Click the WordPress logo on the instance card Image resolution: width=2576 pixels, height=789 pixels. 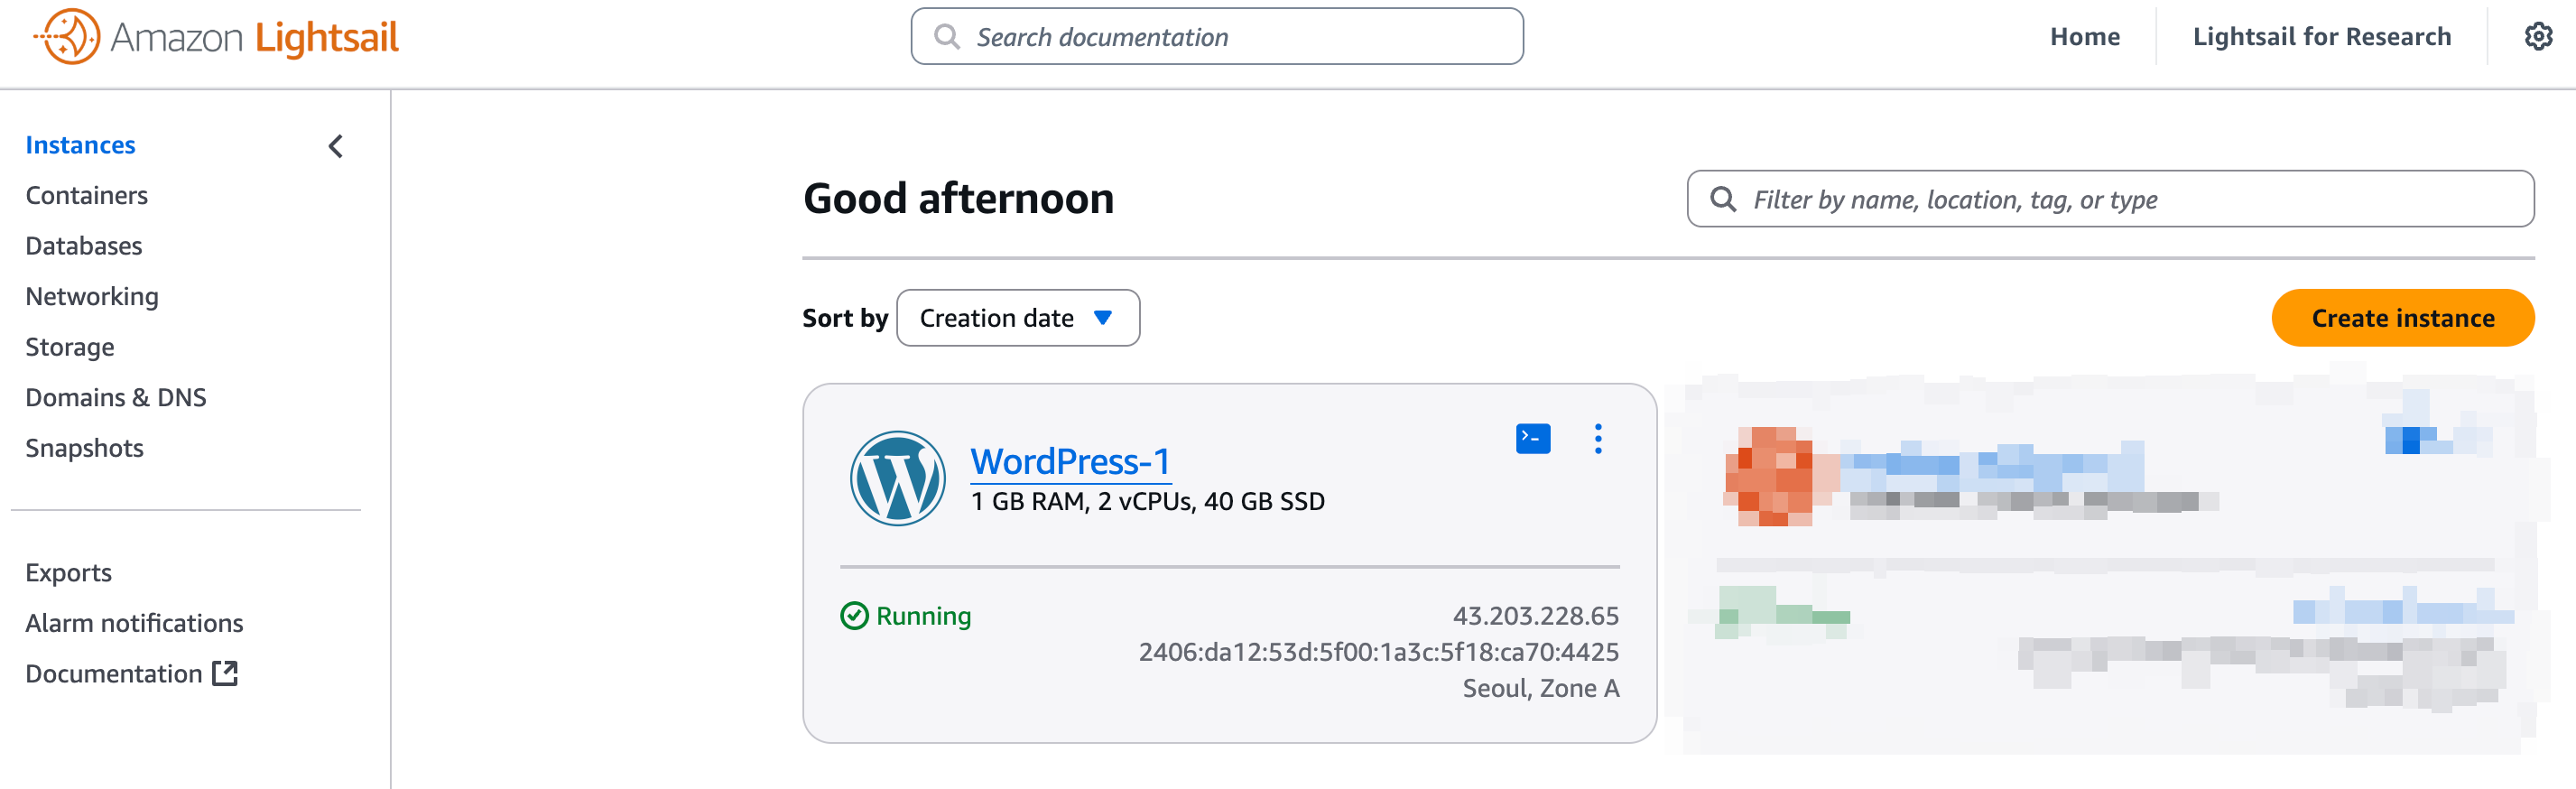tap(897, 479)
